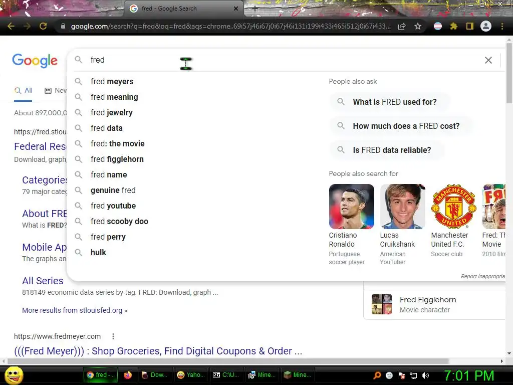Click 'Is FRED data reliable?' question
Image resolution: width=513 pixels, height=385 pixels.
tap(386, 150)
